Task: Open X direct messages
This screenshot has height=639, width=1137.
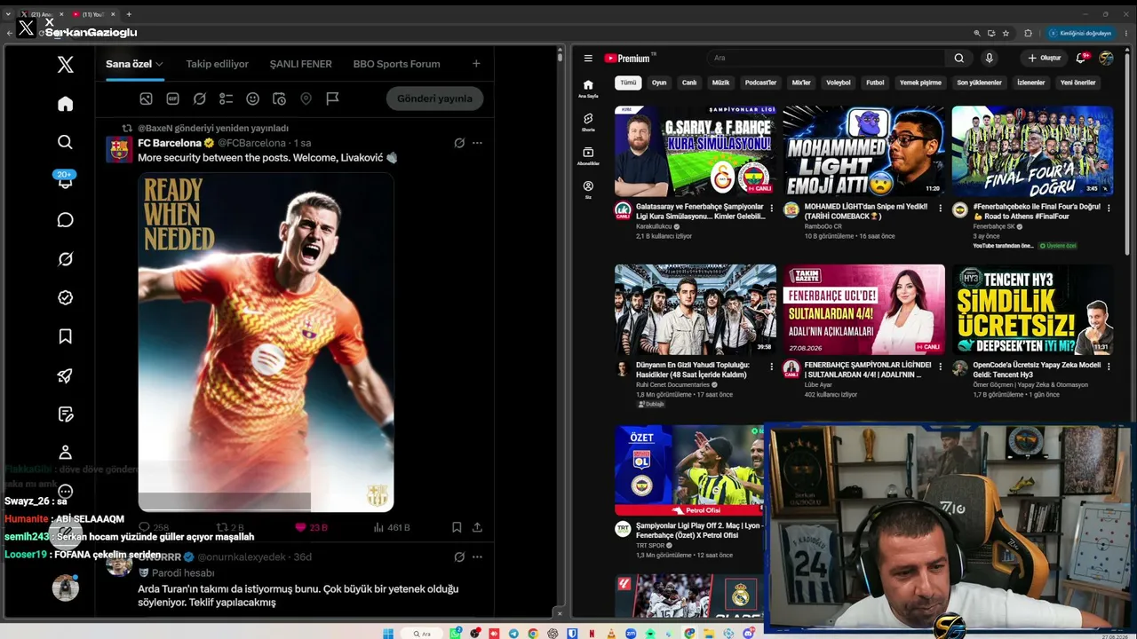Action: pos(65,219)
